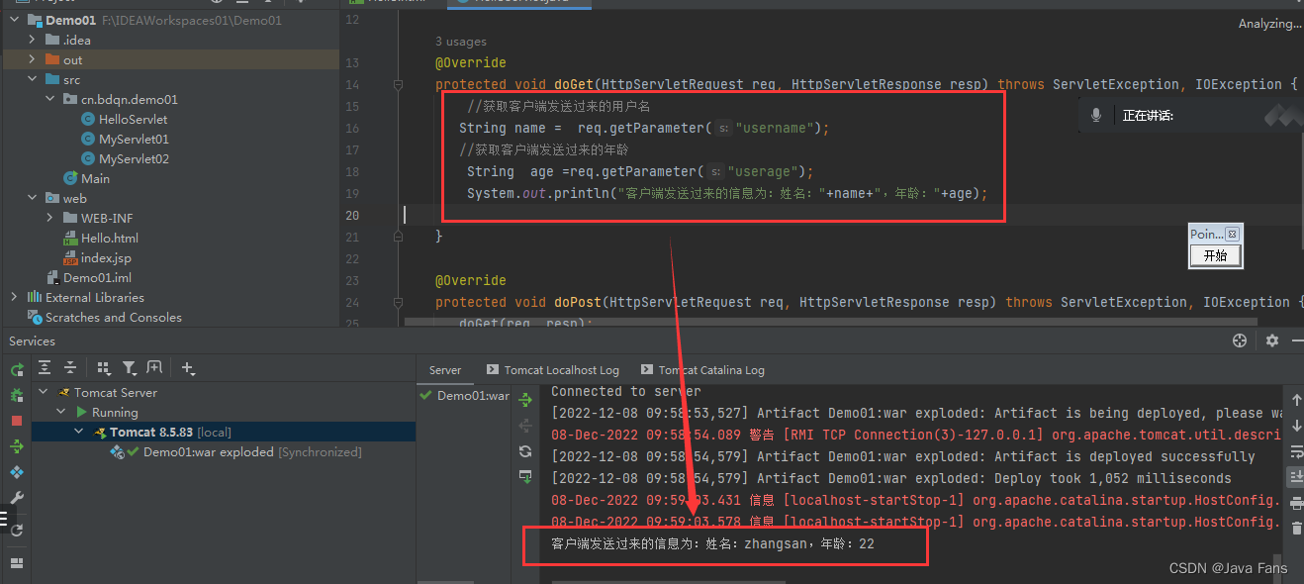Expand the .idea folder
Image resolution: width=1304 pixels, height=584 pixels.
32,41
